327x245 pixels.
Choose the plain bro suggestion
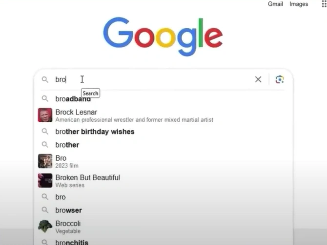coord(163,197)
